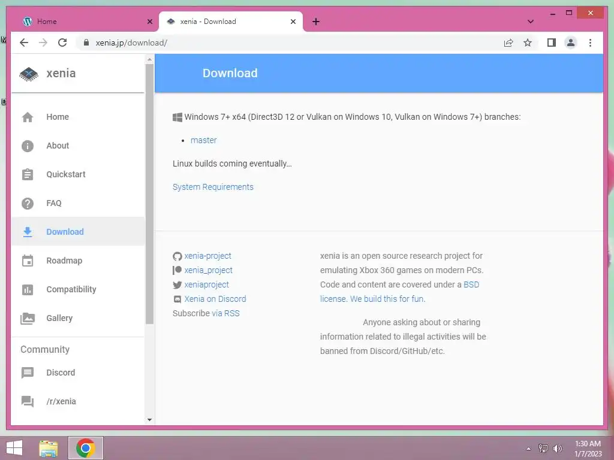Image resolution: width=614 pixels, height=460 pixels.
Task: Click the Home house icon in sidebar
Action: tap(28, 117)
